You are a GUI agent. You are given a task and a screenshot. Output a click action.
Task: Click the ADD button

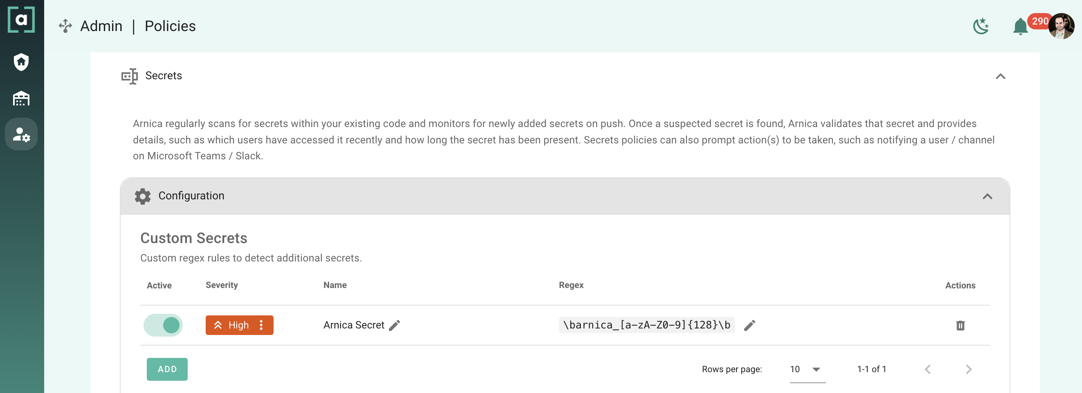(167, 370)
